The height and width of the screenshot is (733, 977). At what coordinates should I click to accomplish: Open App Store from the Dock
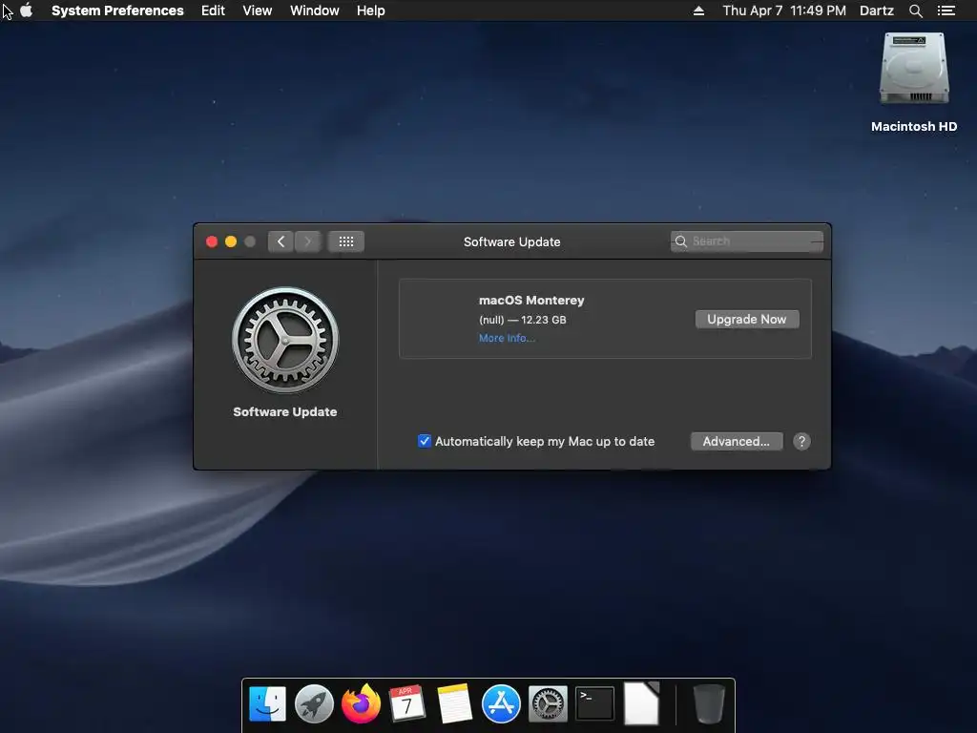click(x=501, y=704)
